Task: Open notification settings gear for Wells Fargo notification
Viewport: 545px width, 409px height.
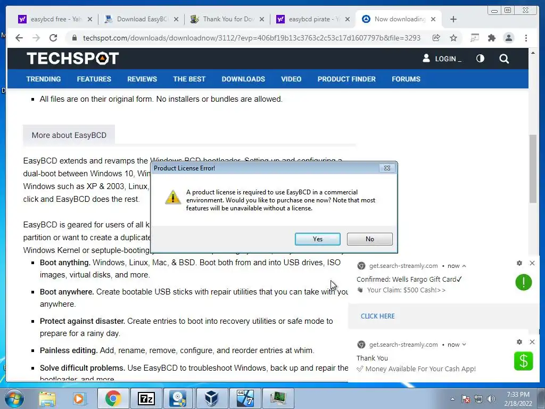Action: coord(519,263)
